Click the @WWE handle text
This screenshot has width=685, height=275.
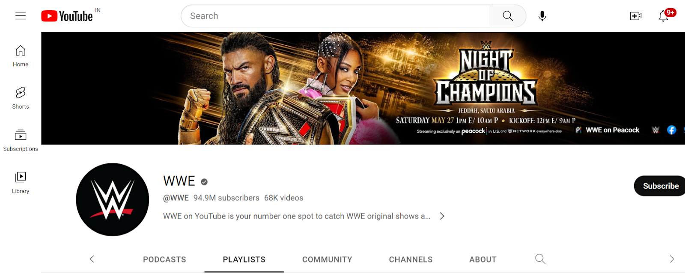(x=176, y=198)
